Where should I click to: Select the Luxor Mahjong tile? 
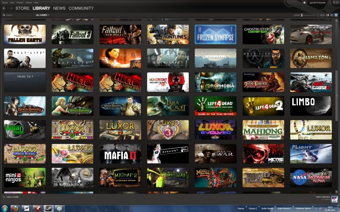point(263,130)
